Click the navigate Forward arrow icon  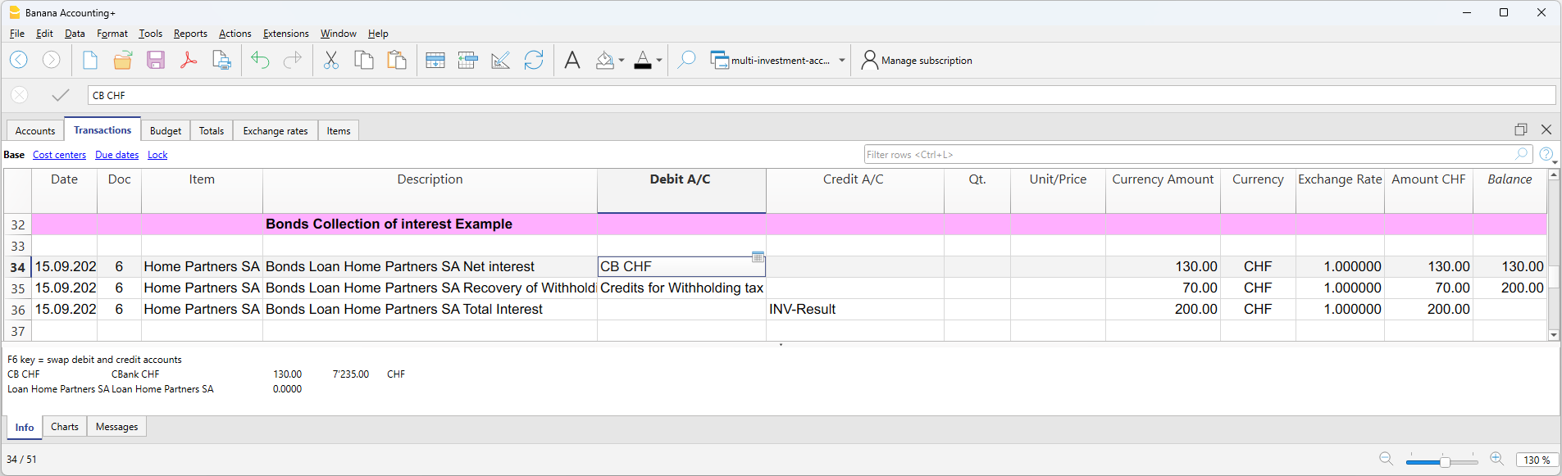pos(51,60)
